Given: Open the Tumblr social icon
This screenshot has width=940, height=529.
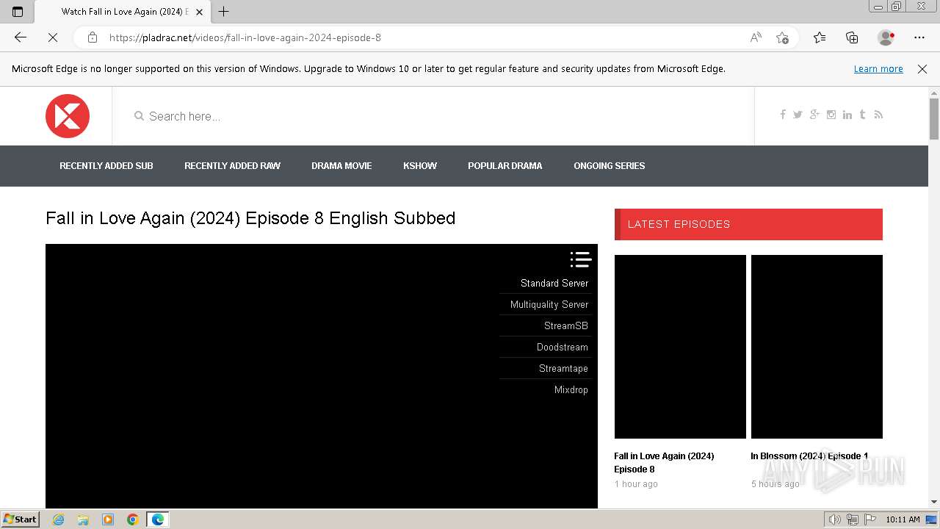Looking at the screenshot, I should [863, 115].
